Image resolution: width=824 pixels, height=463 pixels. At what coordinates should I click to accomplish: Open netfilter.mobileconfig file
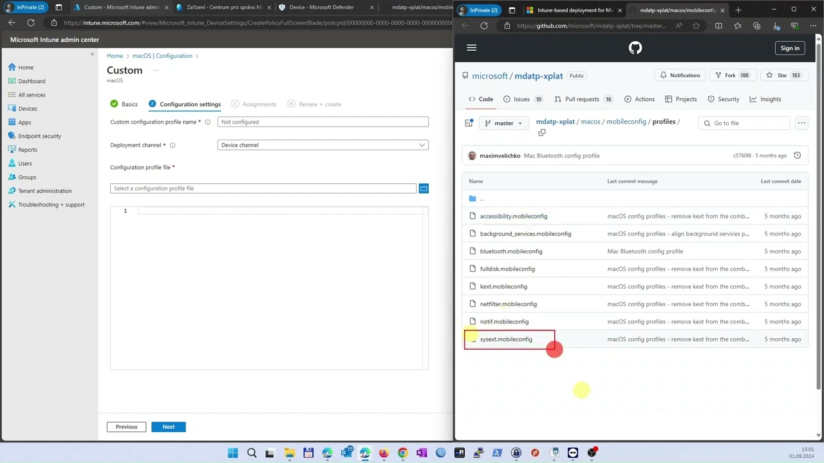pyautogui.click(x=509, y=304)
